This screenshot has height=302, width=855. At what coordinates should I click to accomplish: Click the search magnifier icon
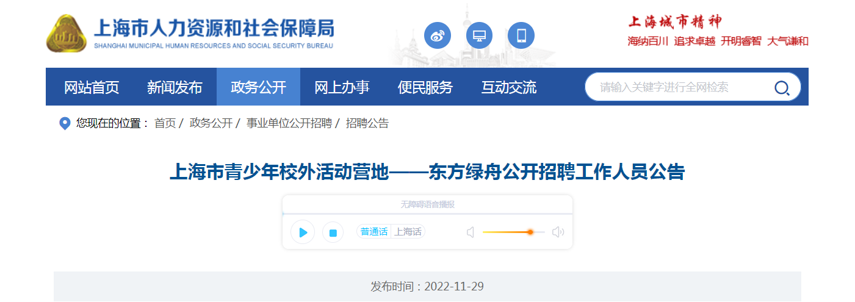tap(782, 88)
